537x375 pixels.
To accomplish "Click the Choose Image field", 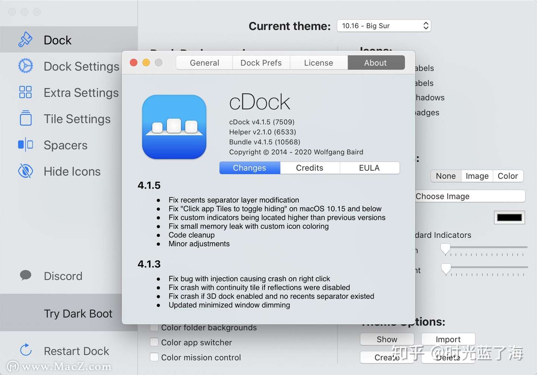I will click(470, 196).
